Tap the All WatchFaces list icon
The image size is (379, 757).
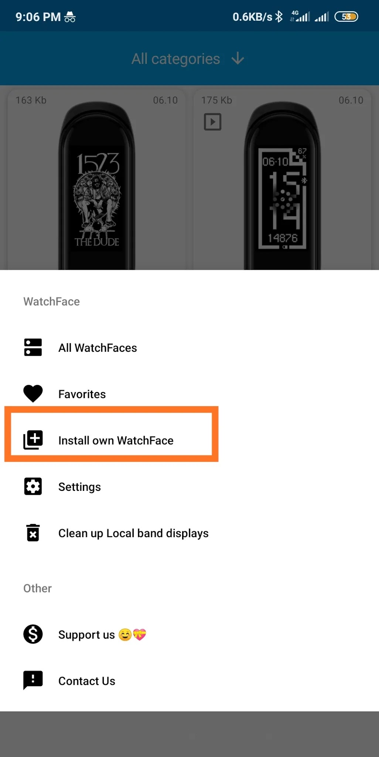click(x=33, y=347)
